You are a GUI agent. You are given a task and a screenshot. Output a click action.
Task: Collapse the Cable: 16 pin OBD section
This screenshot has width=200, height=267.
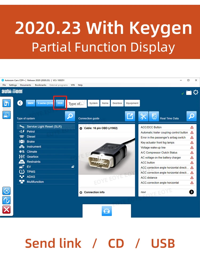point(81,128)
